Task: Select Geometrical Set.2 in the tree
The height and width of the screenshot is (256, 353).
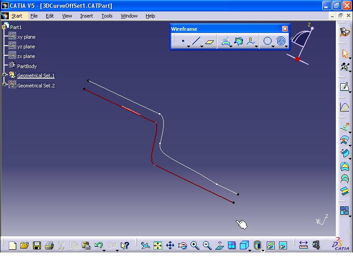Action: click(36, 86)
